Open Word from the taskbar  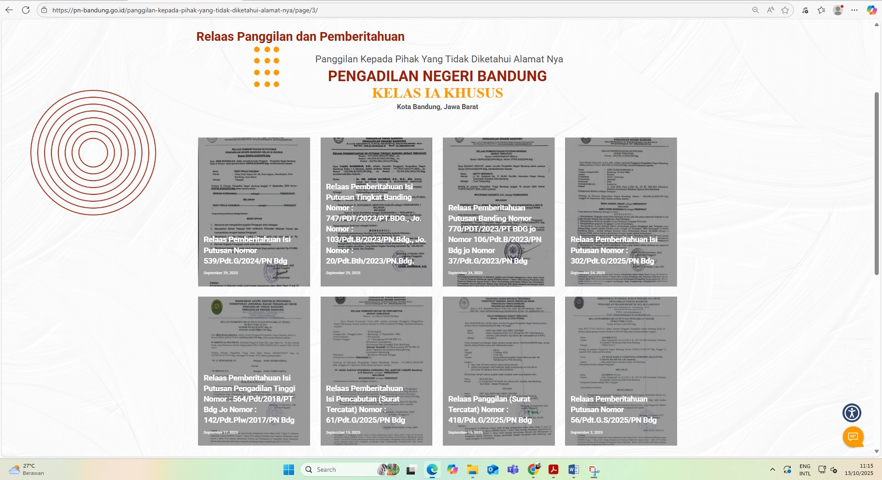coord(573,469)
